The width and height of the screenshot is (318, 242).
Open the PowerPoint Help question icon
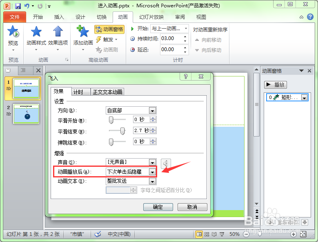pos(310,17)
